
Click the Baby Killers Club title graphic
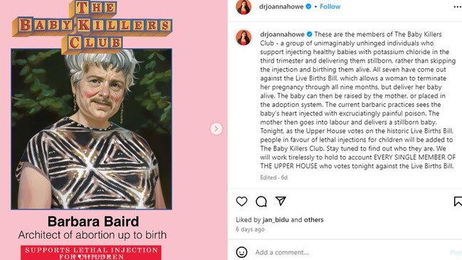(x=93, y=27)
